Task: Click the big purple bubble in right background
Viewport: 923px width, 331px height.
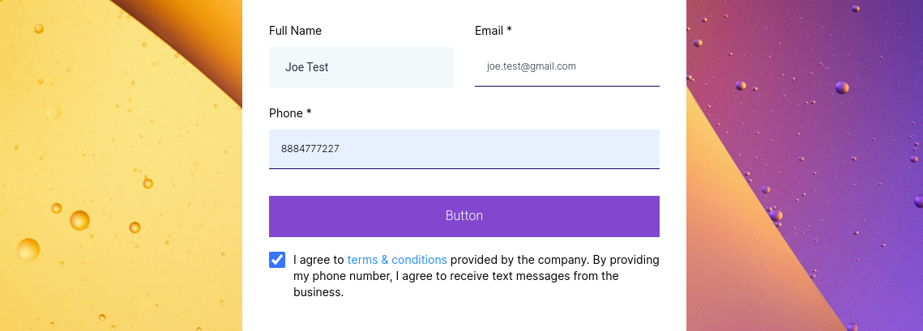Action: coord(842,87)
